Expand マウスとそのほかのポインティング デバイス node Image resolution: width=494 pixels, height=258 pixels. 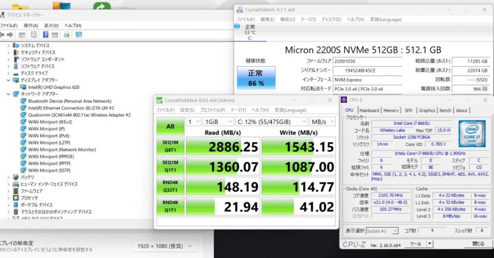point(8,212)
